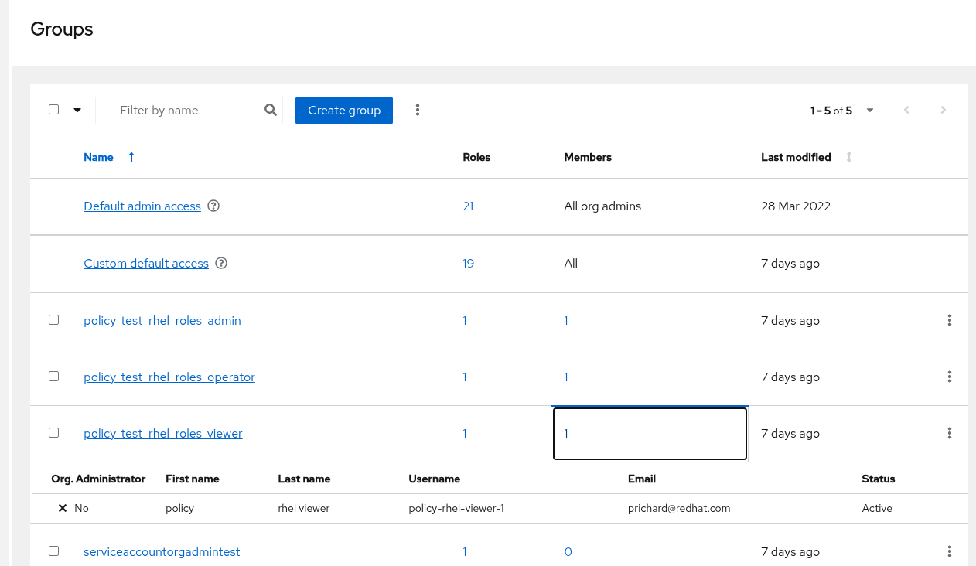This screenshot has width=976, height=566.
Task: Select the policy_test_rhel_roles_operator checkbox
Action: (53, 376)
